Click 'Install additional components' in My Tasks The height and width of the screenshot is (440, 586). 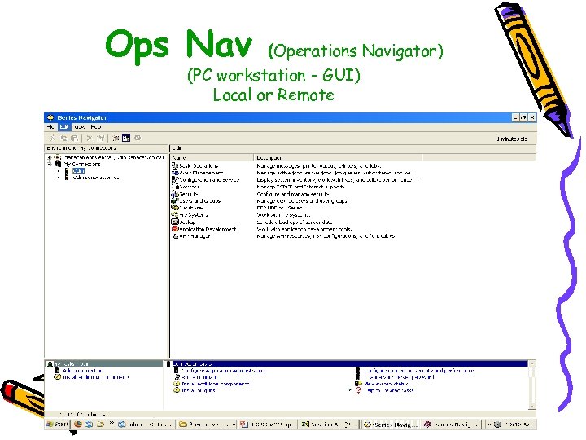96,377
